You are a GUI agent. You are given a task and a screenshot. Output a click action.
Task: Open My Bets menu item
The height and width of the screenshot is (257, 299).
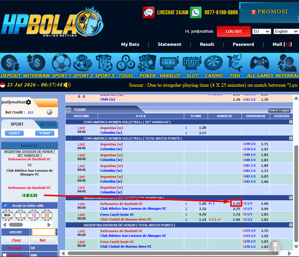130,44
